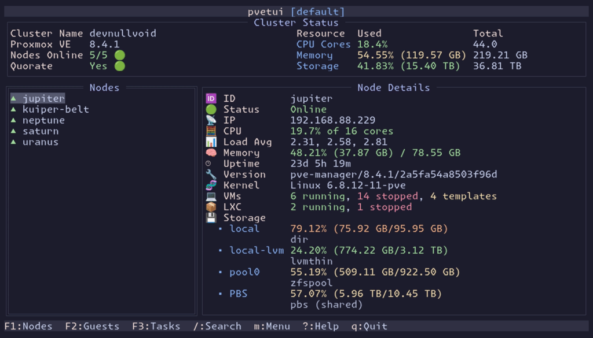Select the neptune node in list

tap(43, 120)
